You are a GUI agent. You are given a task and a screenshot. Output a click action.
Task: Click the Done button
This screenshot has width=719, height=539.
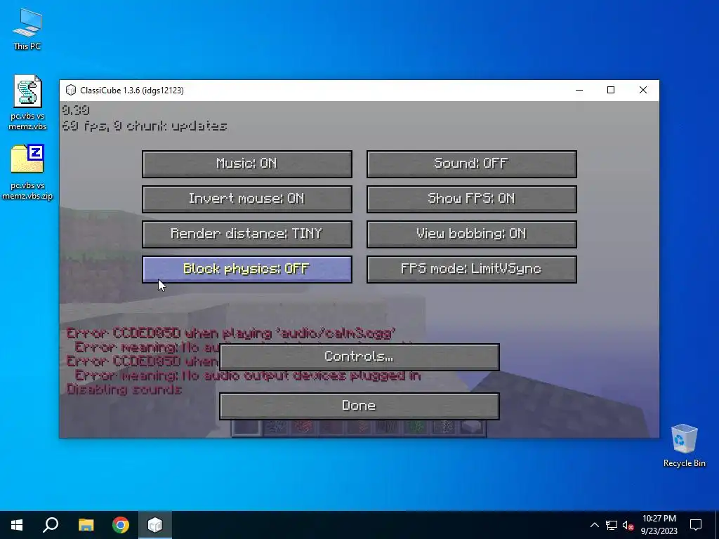(359, 406)
